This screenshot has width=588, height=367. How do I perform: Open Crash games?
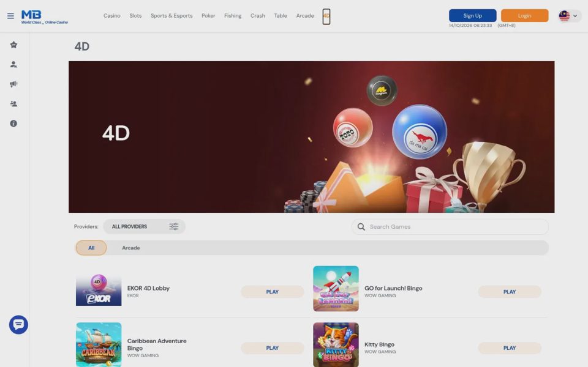pos(258,16)
